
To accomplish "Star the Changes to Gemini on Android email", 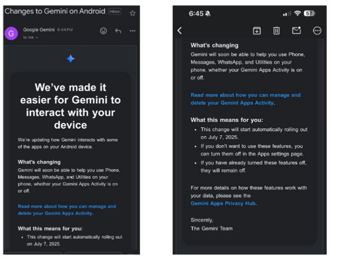I will (133, 13).
